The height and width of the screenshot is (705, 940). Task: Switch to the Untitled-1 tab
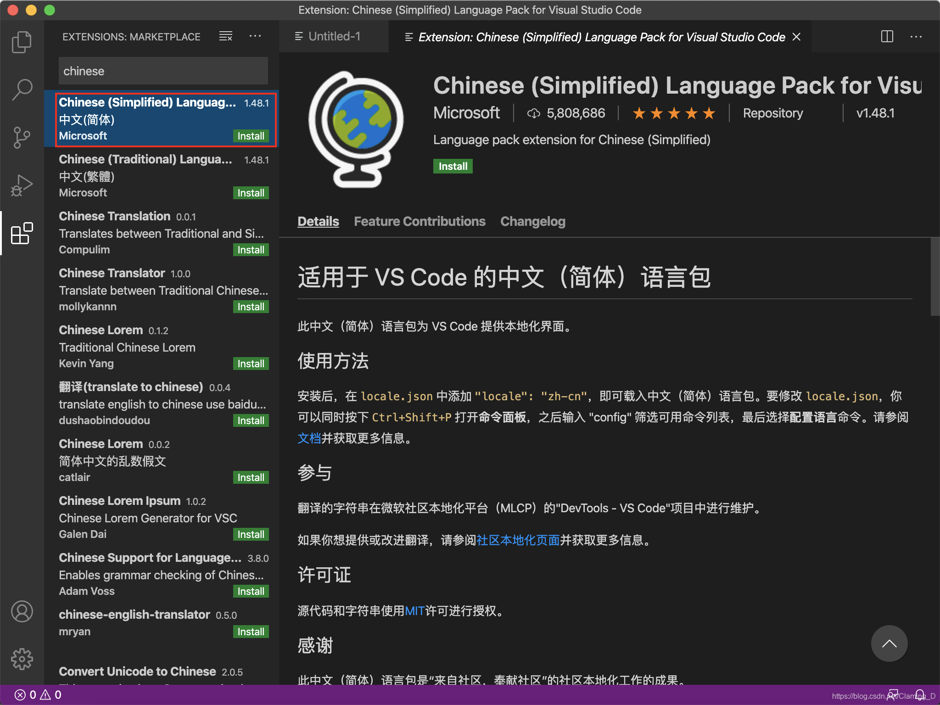click(334, 36)
